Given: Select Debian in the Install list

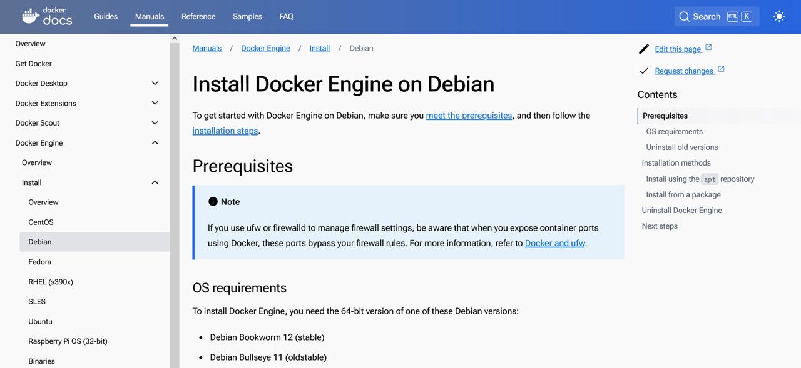Looking at the screenshot, I should point(94,242).
